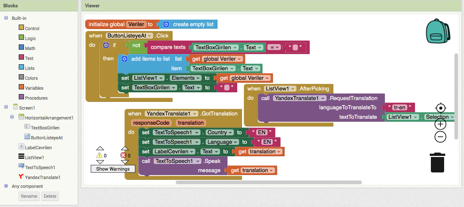Collapse the HorizontalArrangement1 tree node
Image resolution: width=464 pixels, height=207 pixels.
coord(12,117)
